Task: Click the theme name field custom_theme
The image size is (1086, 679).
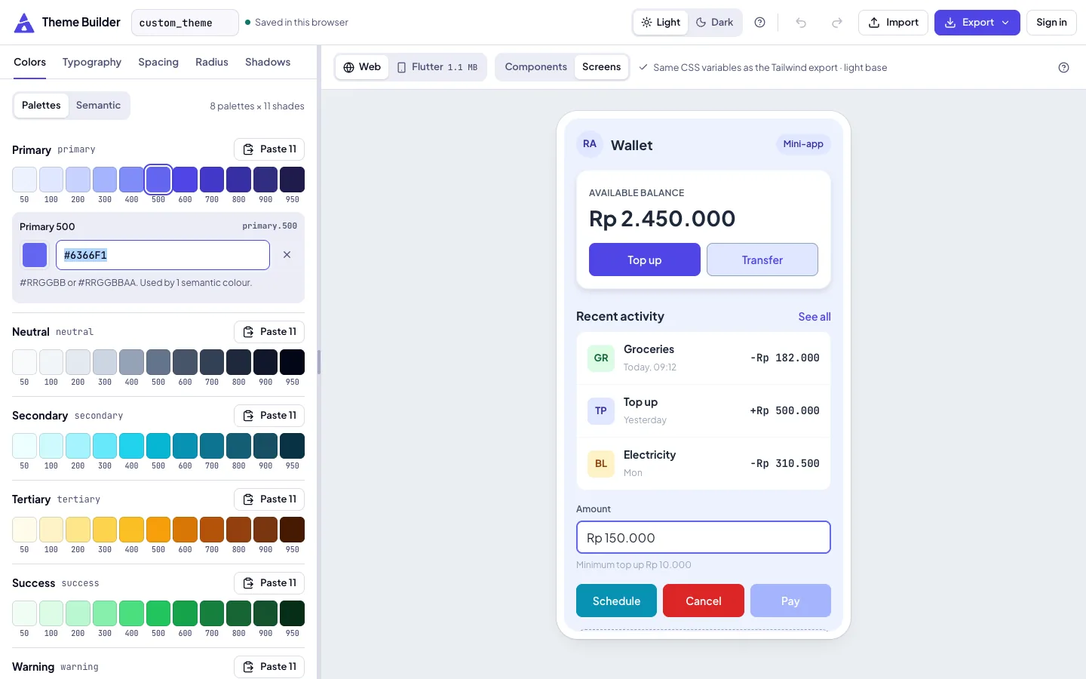Action: (185, 23)
